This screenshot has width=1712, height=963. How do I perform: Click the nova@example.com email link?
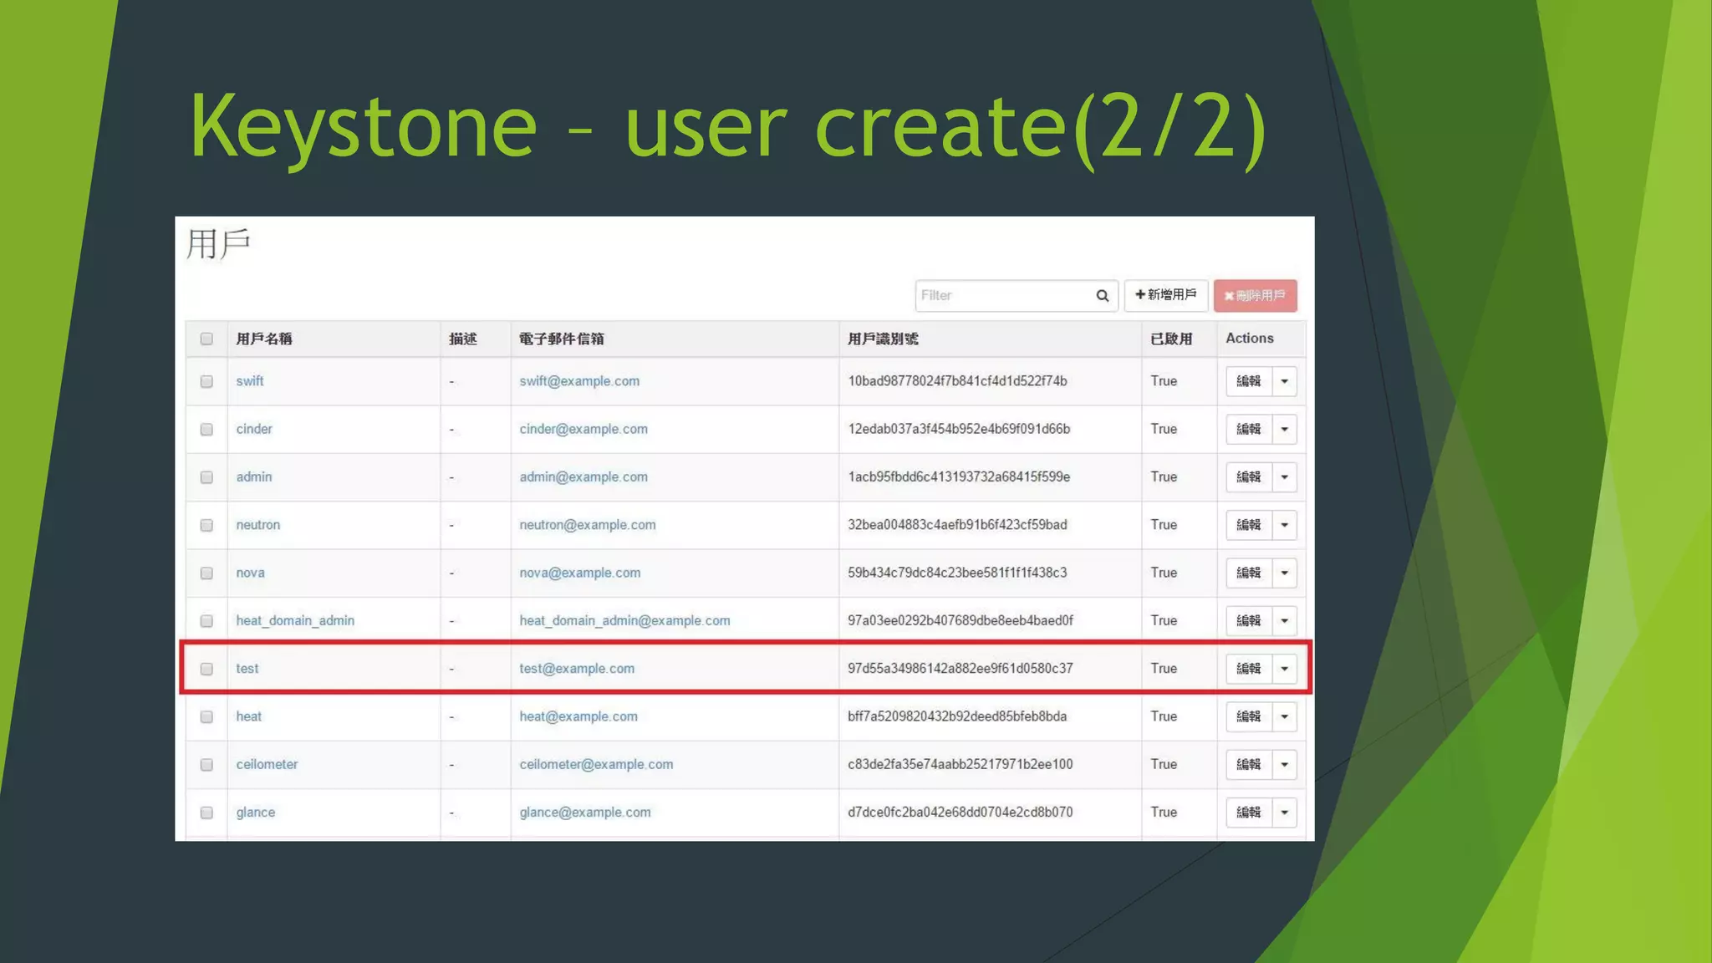580,573
